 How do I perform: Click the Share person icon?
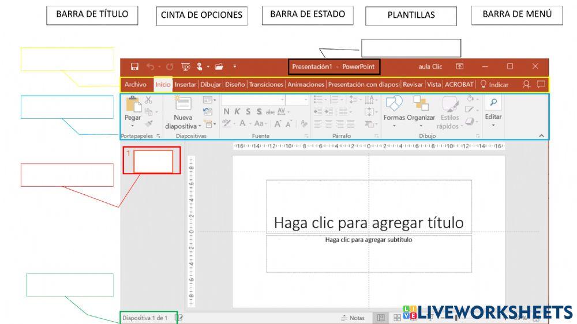coord(527,84)
